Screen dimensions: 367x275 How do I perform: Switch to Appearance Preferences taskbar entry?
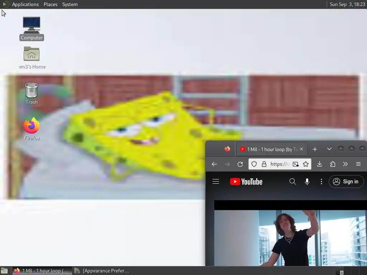pos(102,271)
